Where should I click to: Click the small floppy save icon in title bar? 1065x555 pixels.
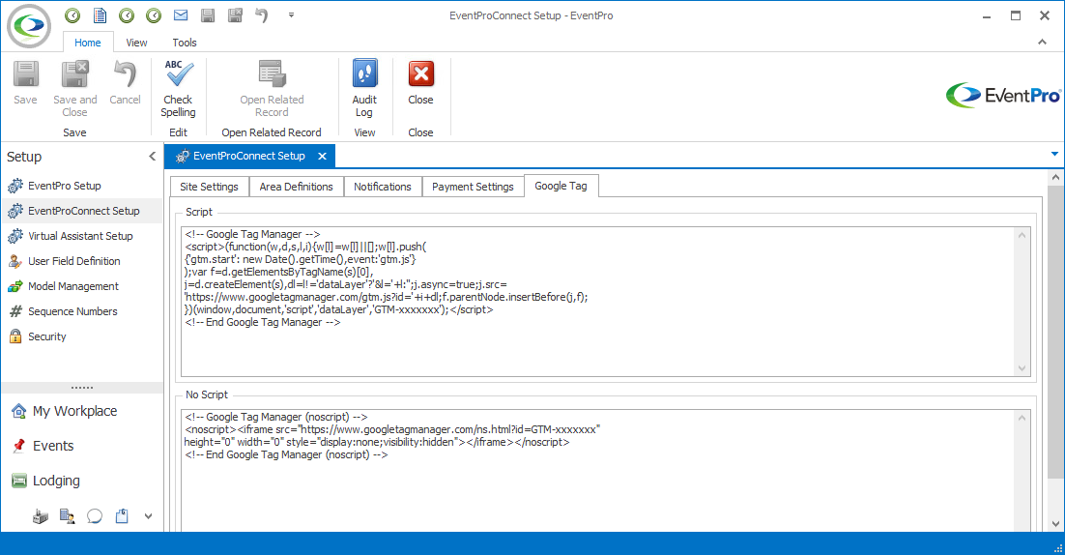pyautogui.click(x=208, y=15)
